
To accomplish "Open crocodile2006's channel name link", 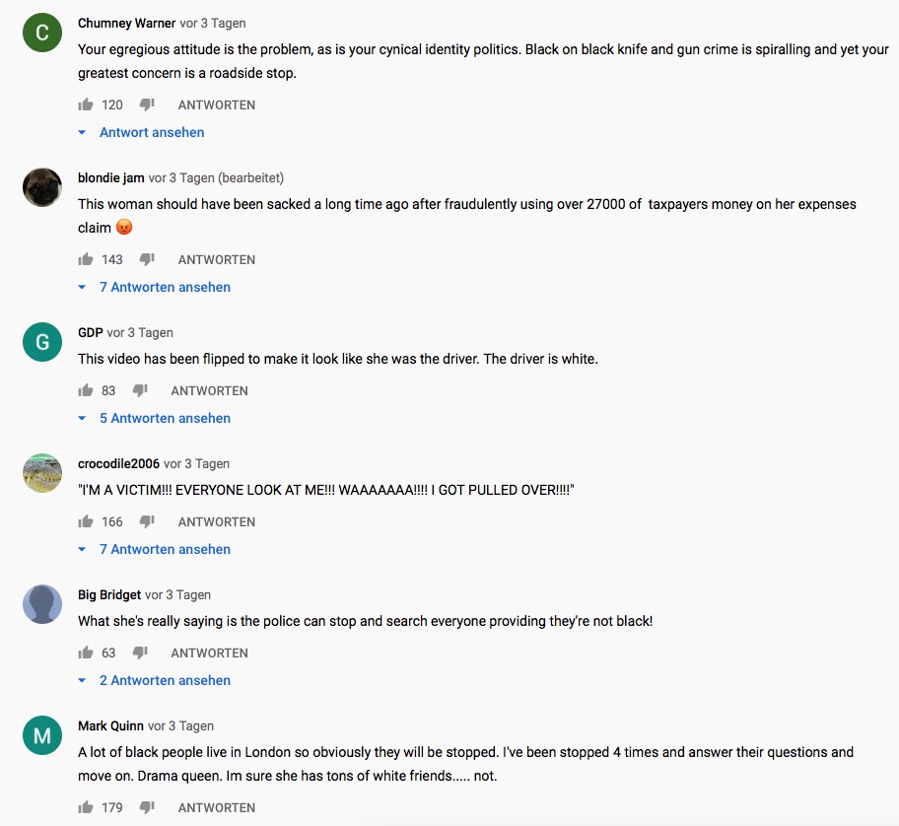I will point(118,463).
